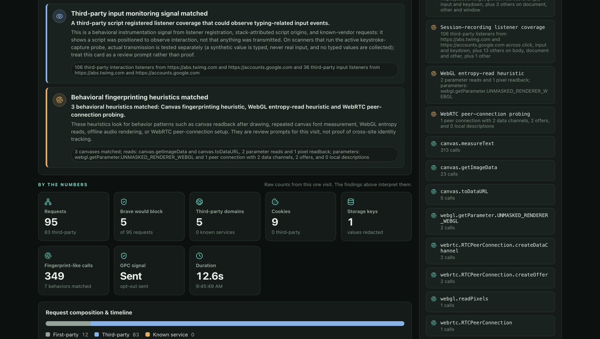
Task: Click the Third-party input monitoring signal matched heading
Action: click(139, 13)
